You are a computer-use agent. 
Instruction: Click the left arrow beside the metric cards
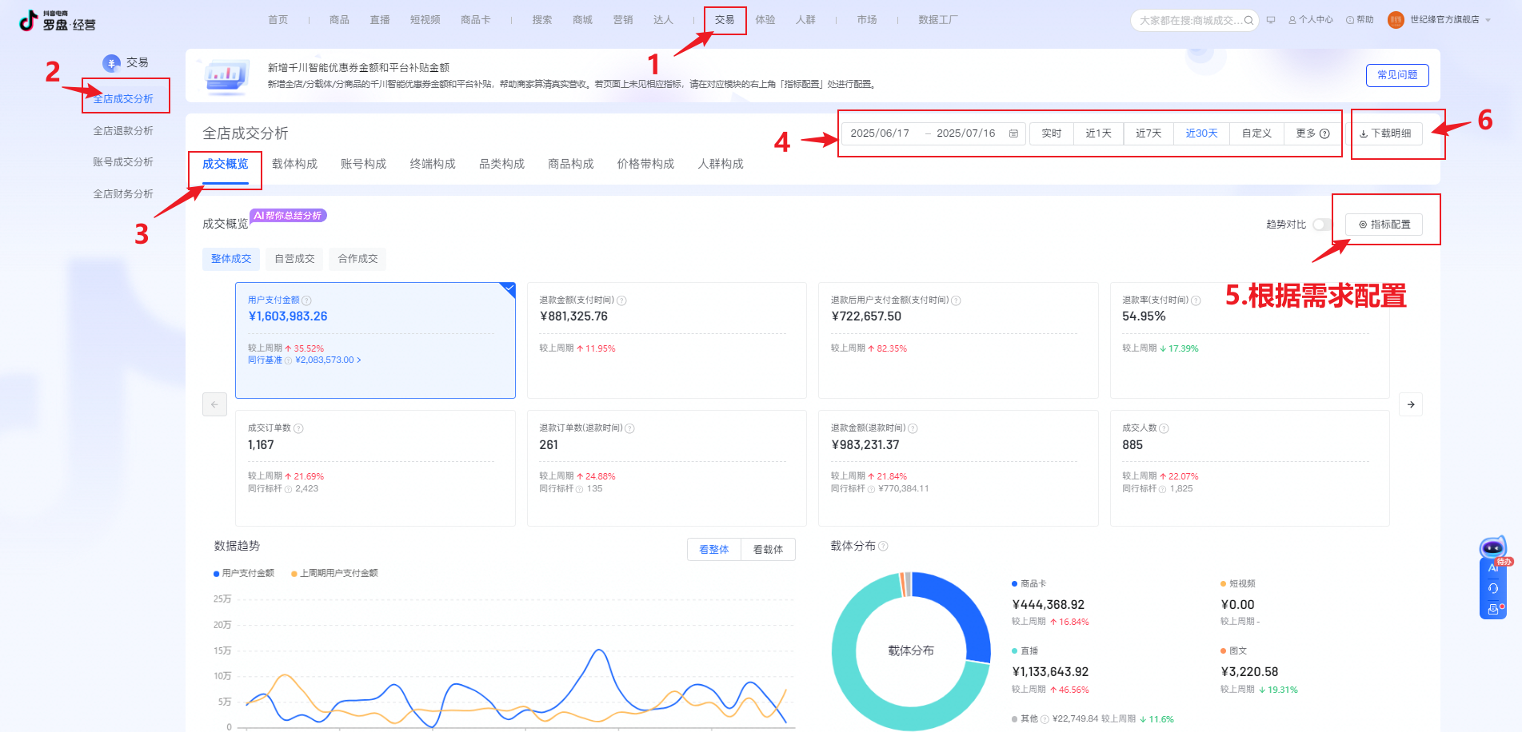click(x=214, y=404)
